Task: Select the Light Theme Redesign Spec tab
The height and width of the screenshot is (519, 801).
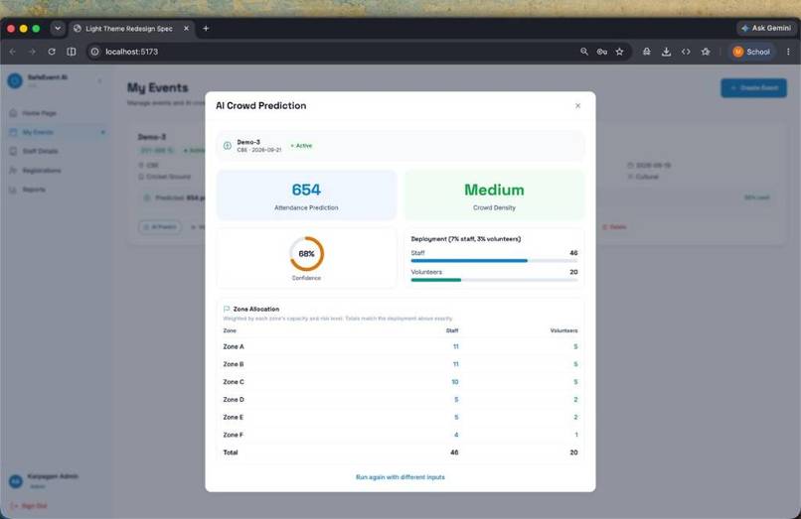Action: coord(132,29)
